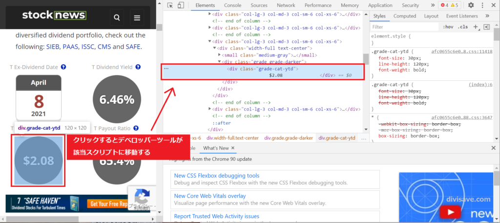Open the css:11418 stylesheet source link

[462, 52]
